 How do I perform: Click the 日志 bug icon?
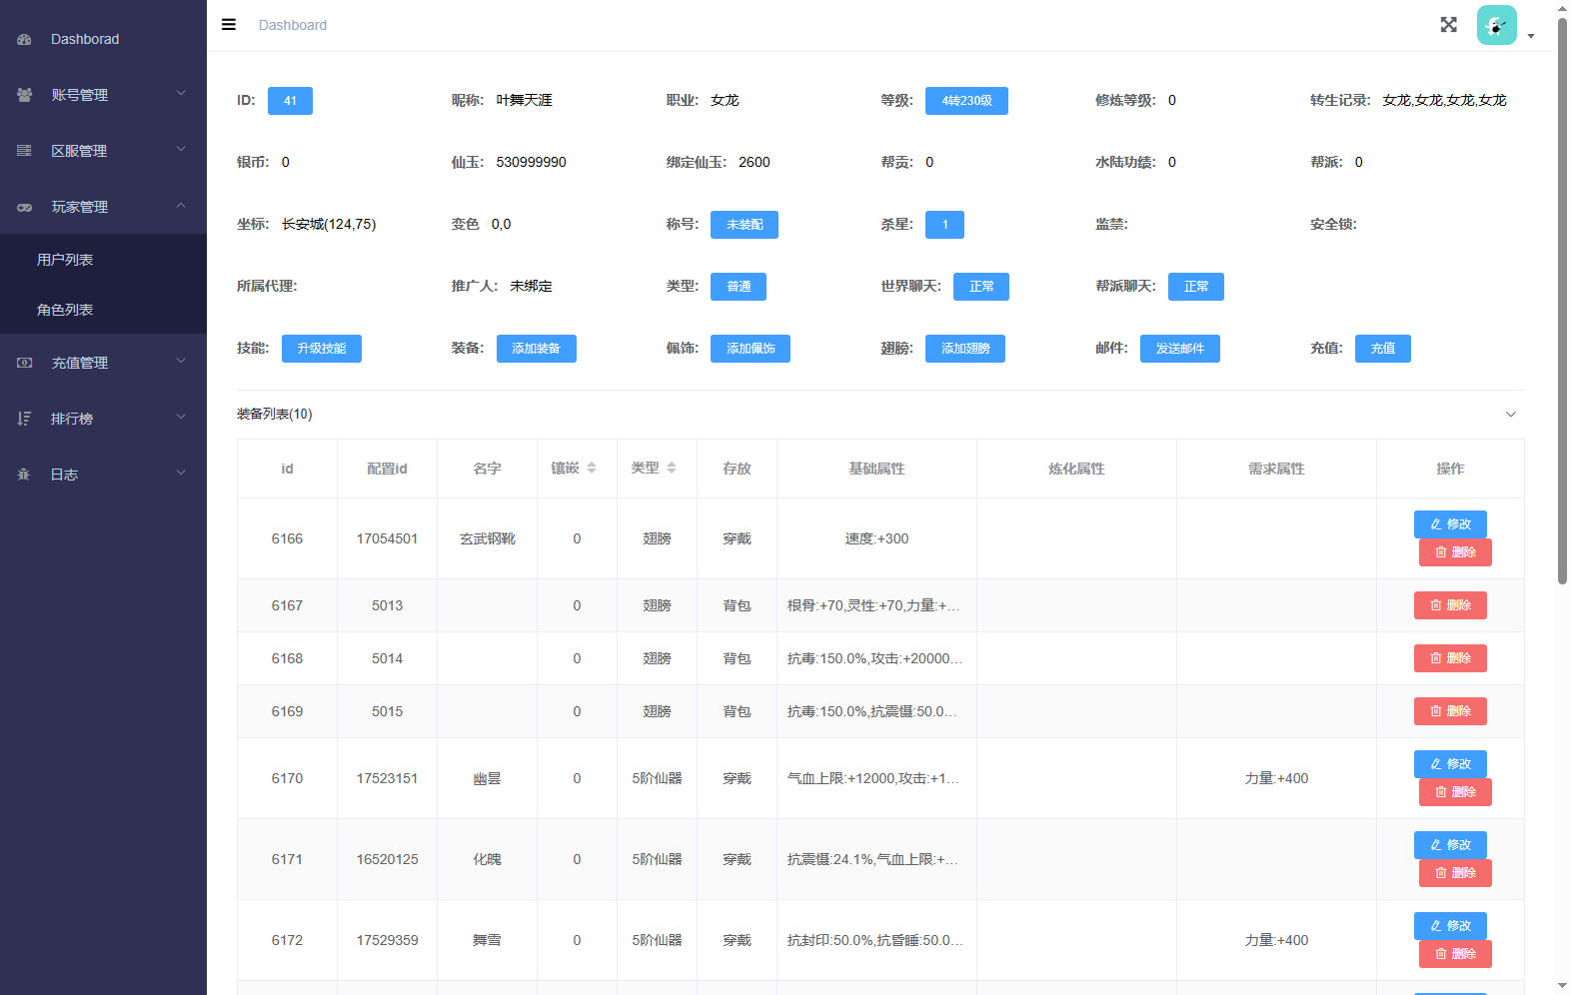point(24,475)
